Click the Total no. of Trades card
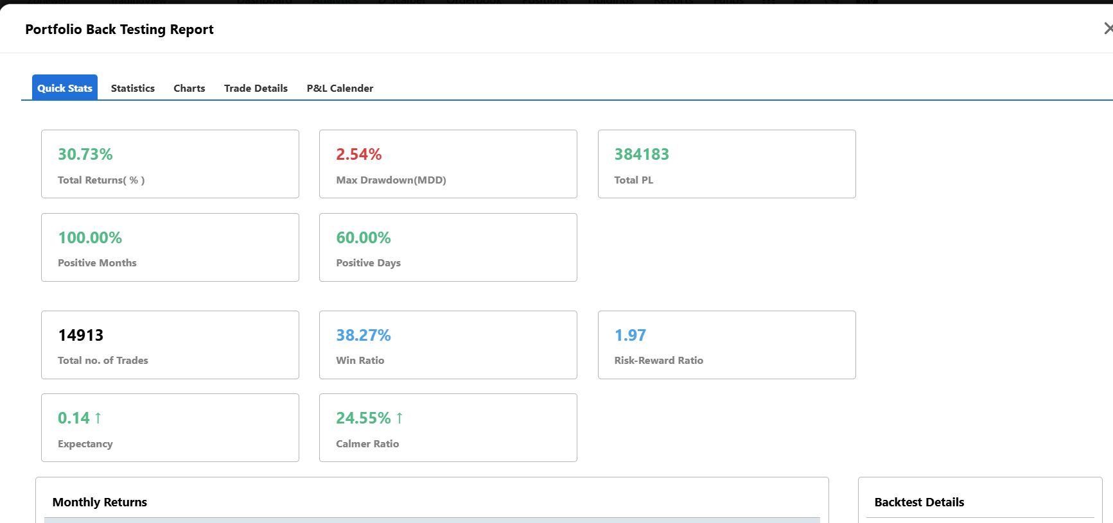 tap(170, 345)
